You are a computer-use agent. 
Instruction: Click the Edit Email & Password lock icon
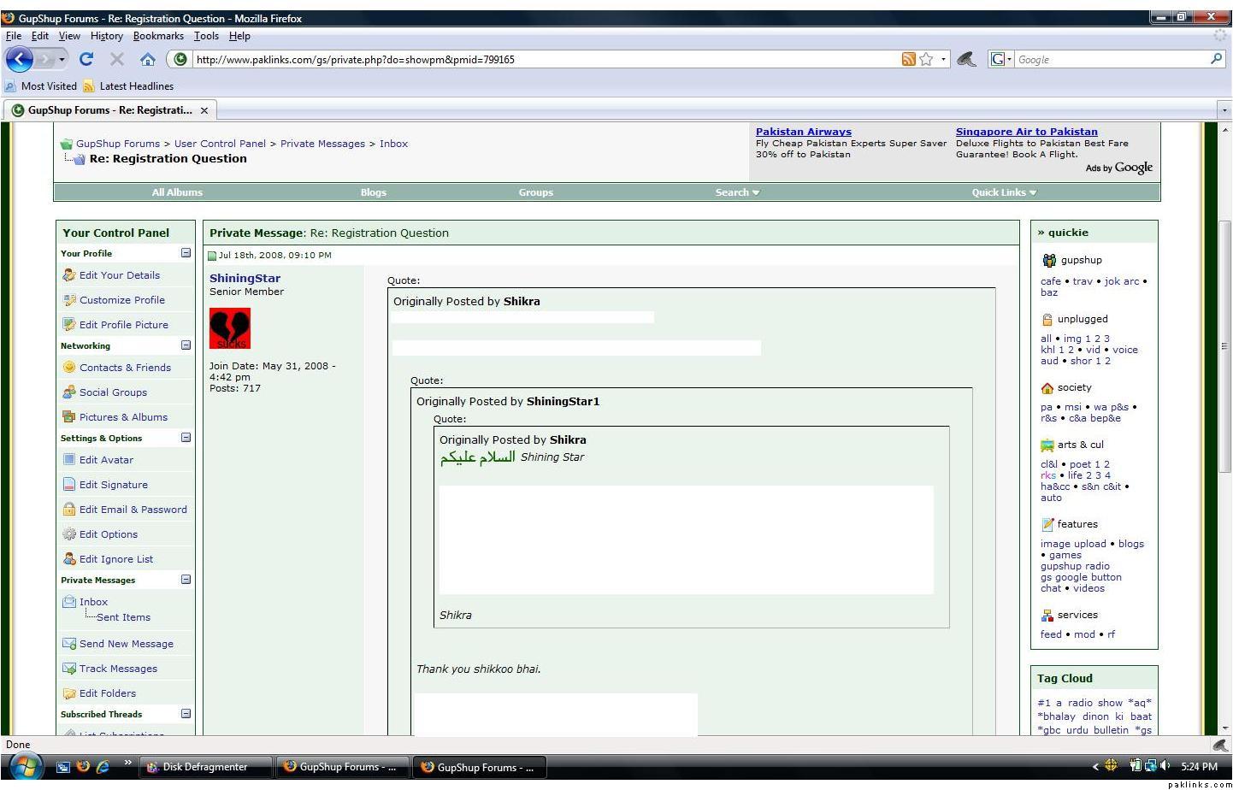(69, 510)
